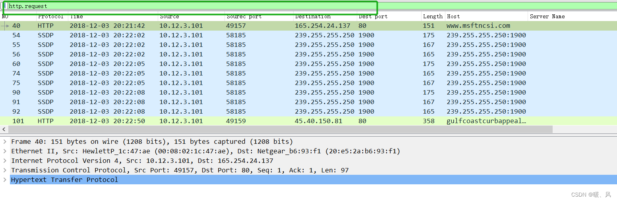Sort by the Protocol column header
Screen dimensions: 617x201
(x=52, y=17)
